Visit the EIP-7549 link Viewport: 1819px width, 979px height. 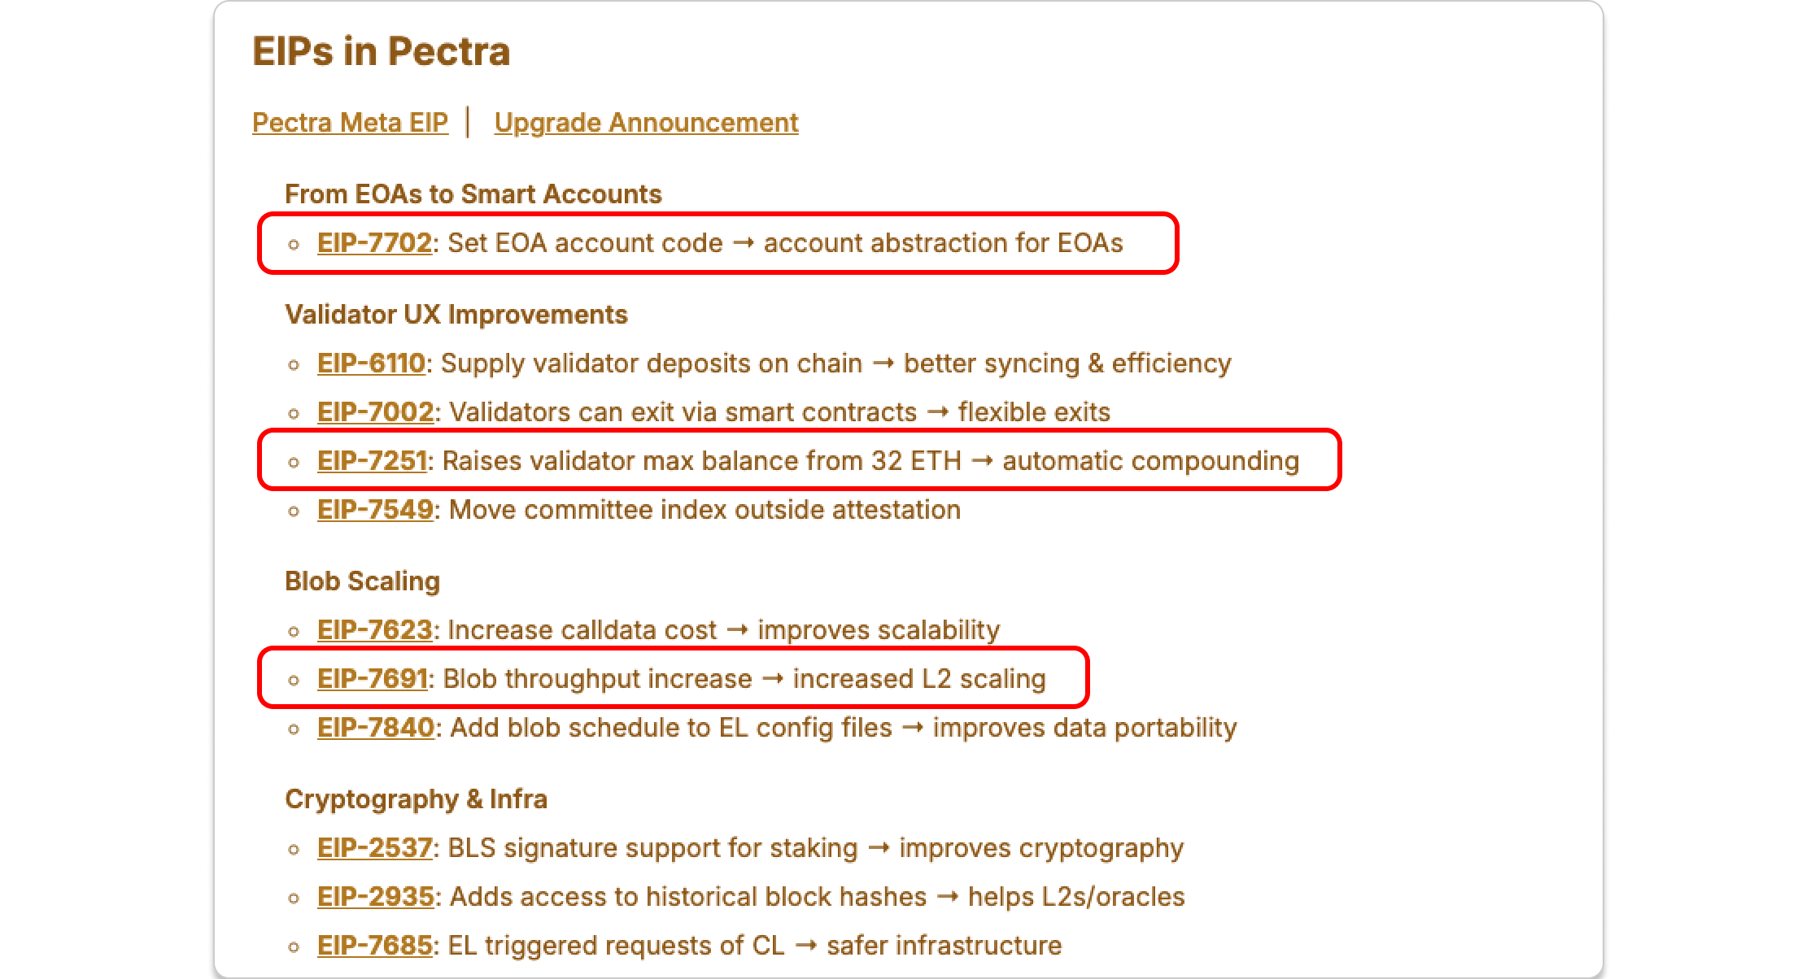pos(375,510)
